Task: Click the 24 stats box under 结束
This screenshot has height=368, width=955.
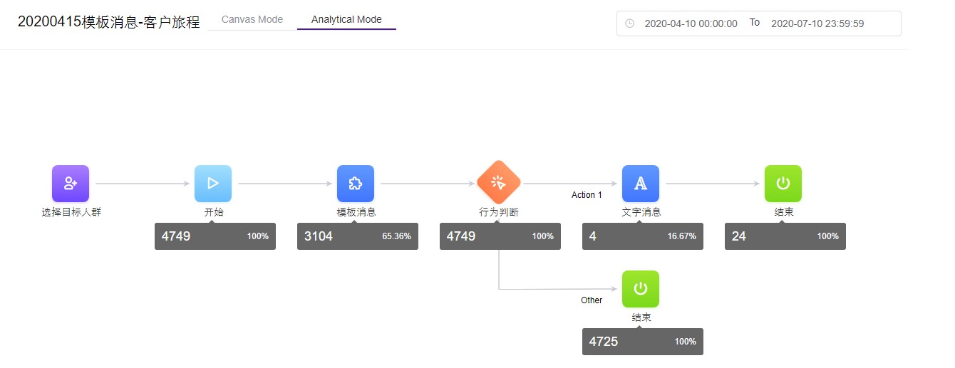Action: 785,236
